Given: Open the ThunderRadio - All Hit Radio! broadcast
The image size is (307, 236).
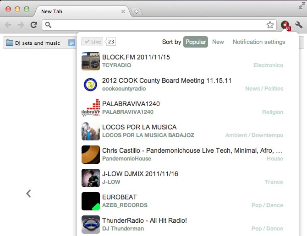Looking at the screenshot, I should [x=144, y=220].
